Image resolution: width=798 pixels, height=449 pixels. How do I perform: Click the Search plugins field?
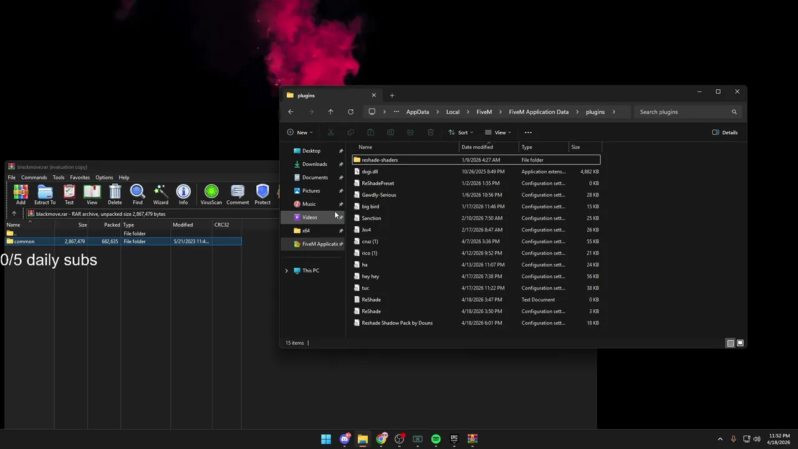688,112
